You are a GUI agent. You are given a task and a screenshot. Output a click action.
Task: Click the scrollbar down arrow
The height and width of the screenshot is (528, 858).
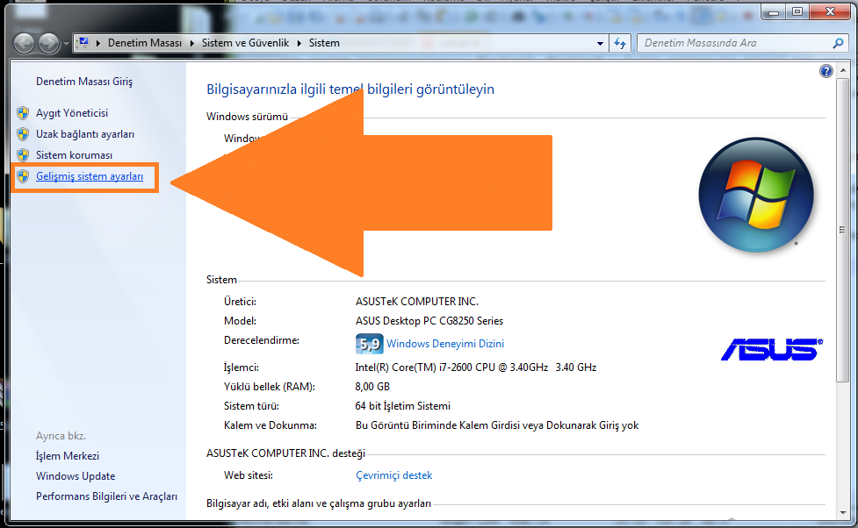pos(842,513)
